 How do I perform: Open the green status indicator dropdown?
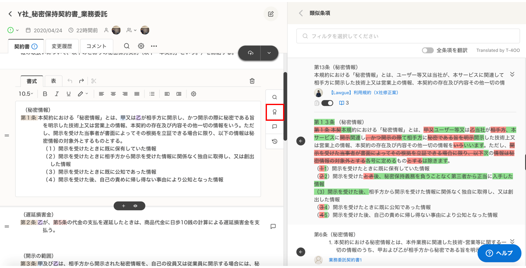(x=13, y=30)
